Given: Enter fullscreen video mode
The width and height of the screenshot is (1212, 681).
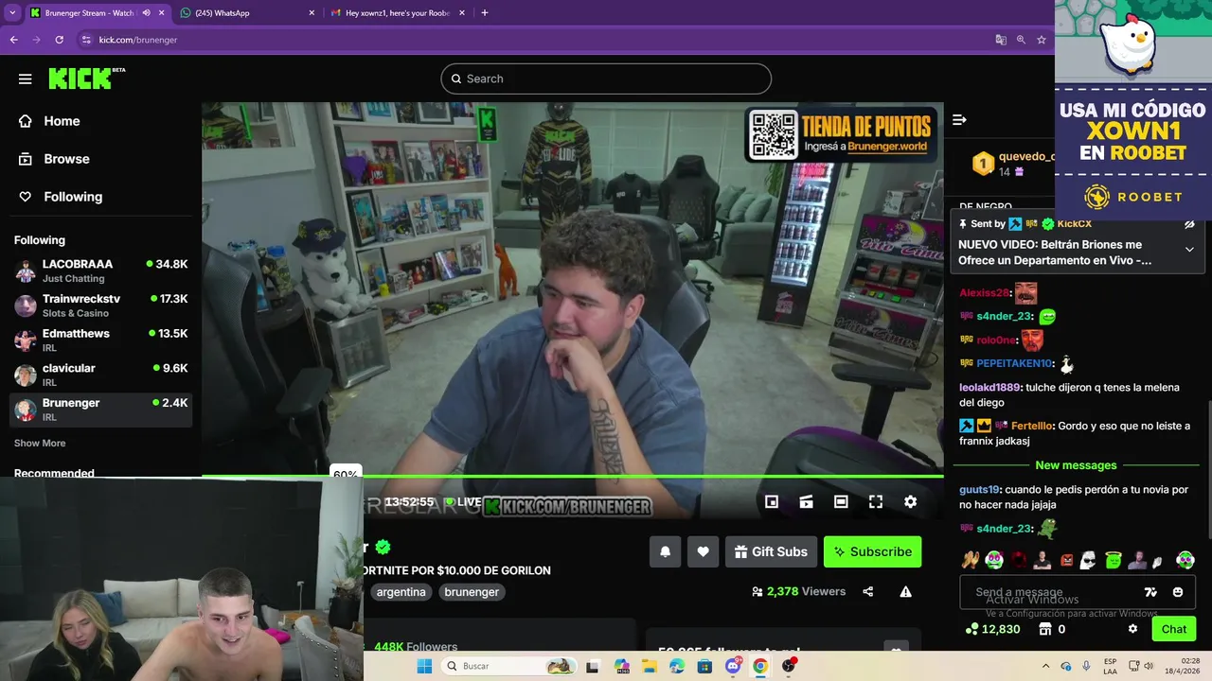Looking at the screenshot, I should point(876,502).
